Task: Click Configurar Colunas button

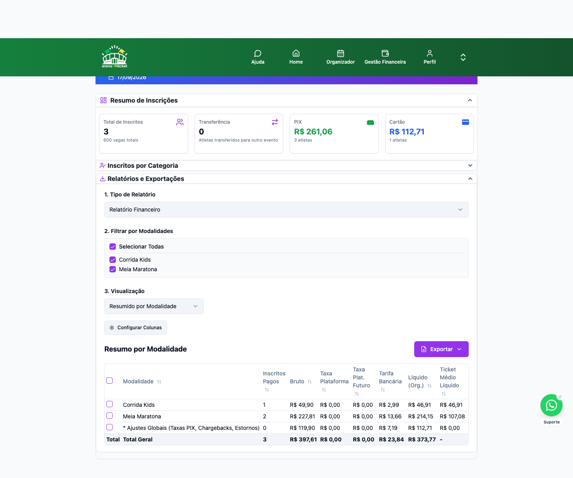Action: coord(136,328)
